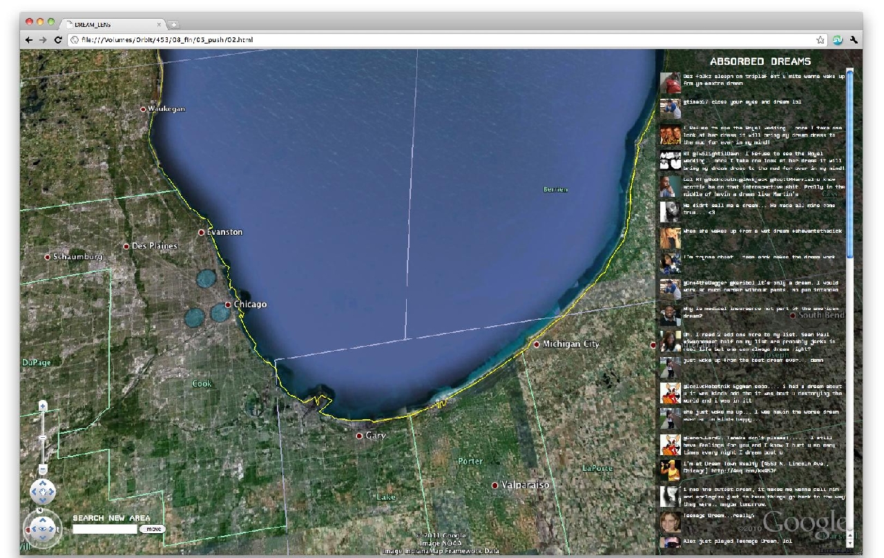Screen dimensions: 884x558
Task: Zoom out with the map minus button
Action: [x=43, y=470]
